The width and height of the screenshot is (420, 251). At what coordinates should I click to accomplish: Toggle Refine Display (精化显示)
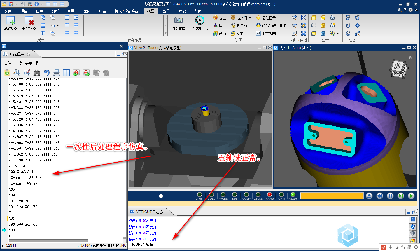(266, 18)
